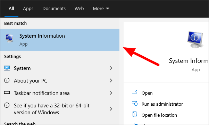The width and height of the screenshot is (209, 125).
Task: Click the 32-bit or 64-bit info icon
Action: click(7, 105)
